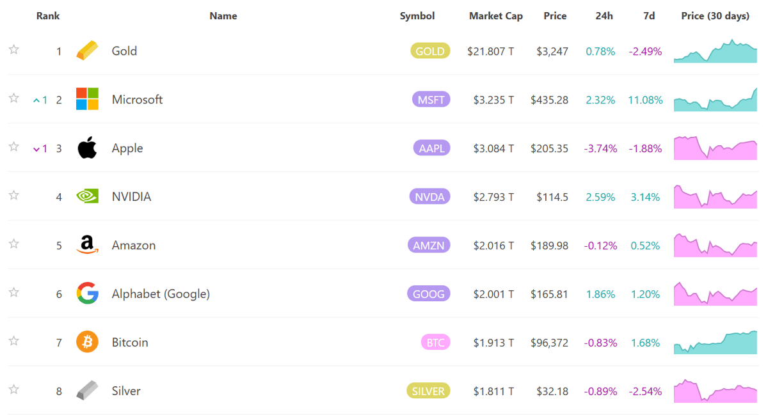This screenshot has width=768, height=415.
Task: Click the Gold bar logo icon
Action: [x=87, y=51]
